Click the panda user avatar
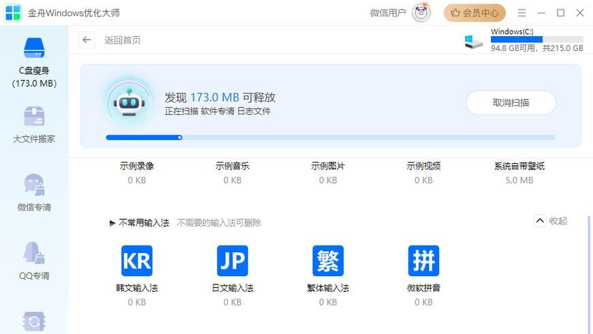Viewport: 593px width, 334px height. (x=421, y=13)
